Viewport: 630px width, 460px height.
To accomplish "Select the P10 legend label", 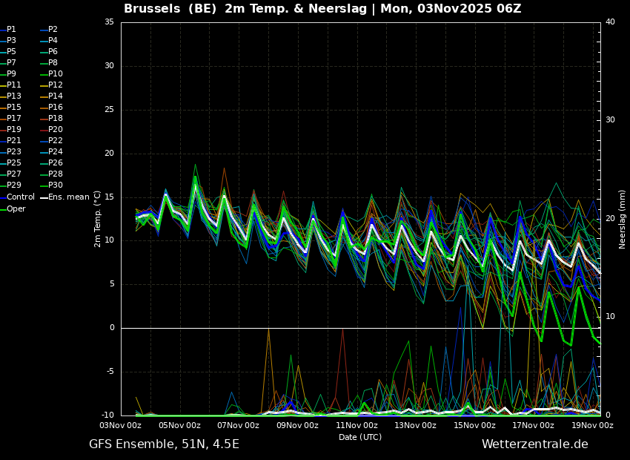I will point(55,74).
